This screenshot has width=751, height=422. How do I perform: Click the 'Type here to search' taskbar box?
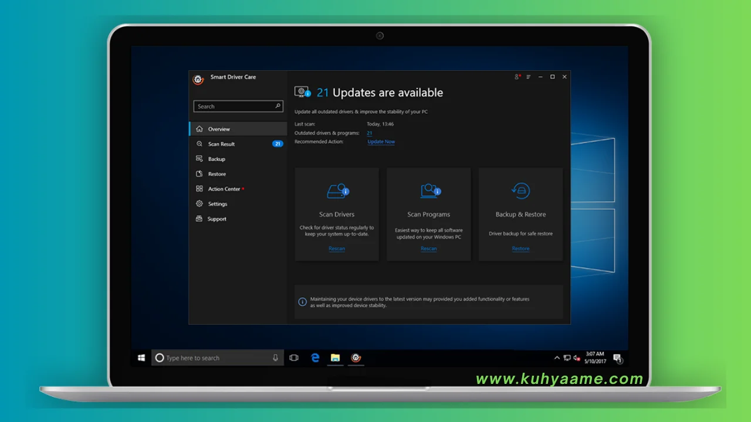(x=218, y=358)
